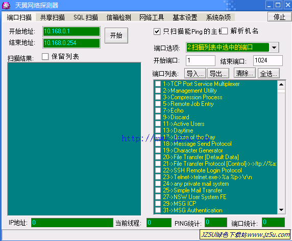This screenshot has height=241, width=292.
Task: Enable the 解析机名 checkbox
Action: point(225,31)
